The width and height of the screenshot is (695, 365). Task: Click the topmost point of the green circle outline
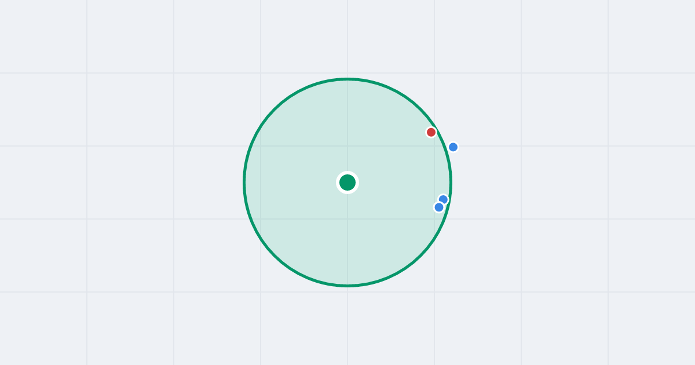click(348, 79)
